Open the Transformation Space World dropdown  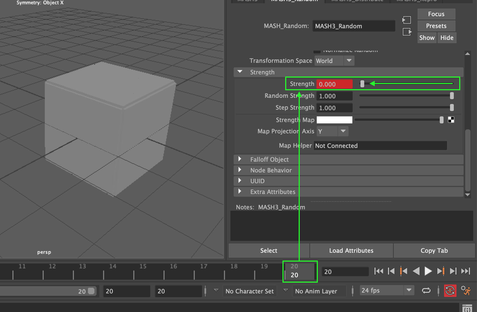click(x=349, y=61)
